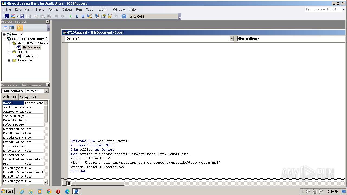
Task: Close the Project panel
Action: click(x=48, y=22)
